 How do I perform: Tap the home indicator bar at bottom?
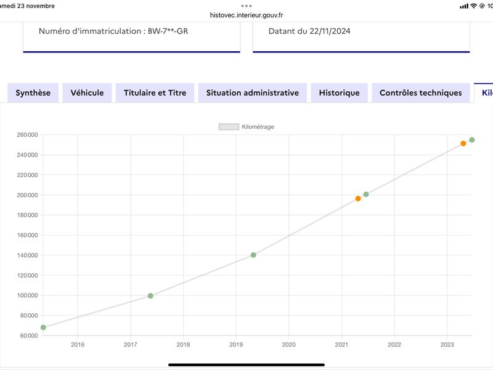tap(246, 365)
